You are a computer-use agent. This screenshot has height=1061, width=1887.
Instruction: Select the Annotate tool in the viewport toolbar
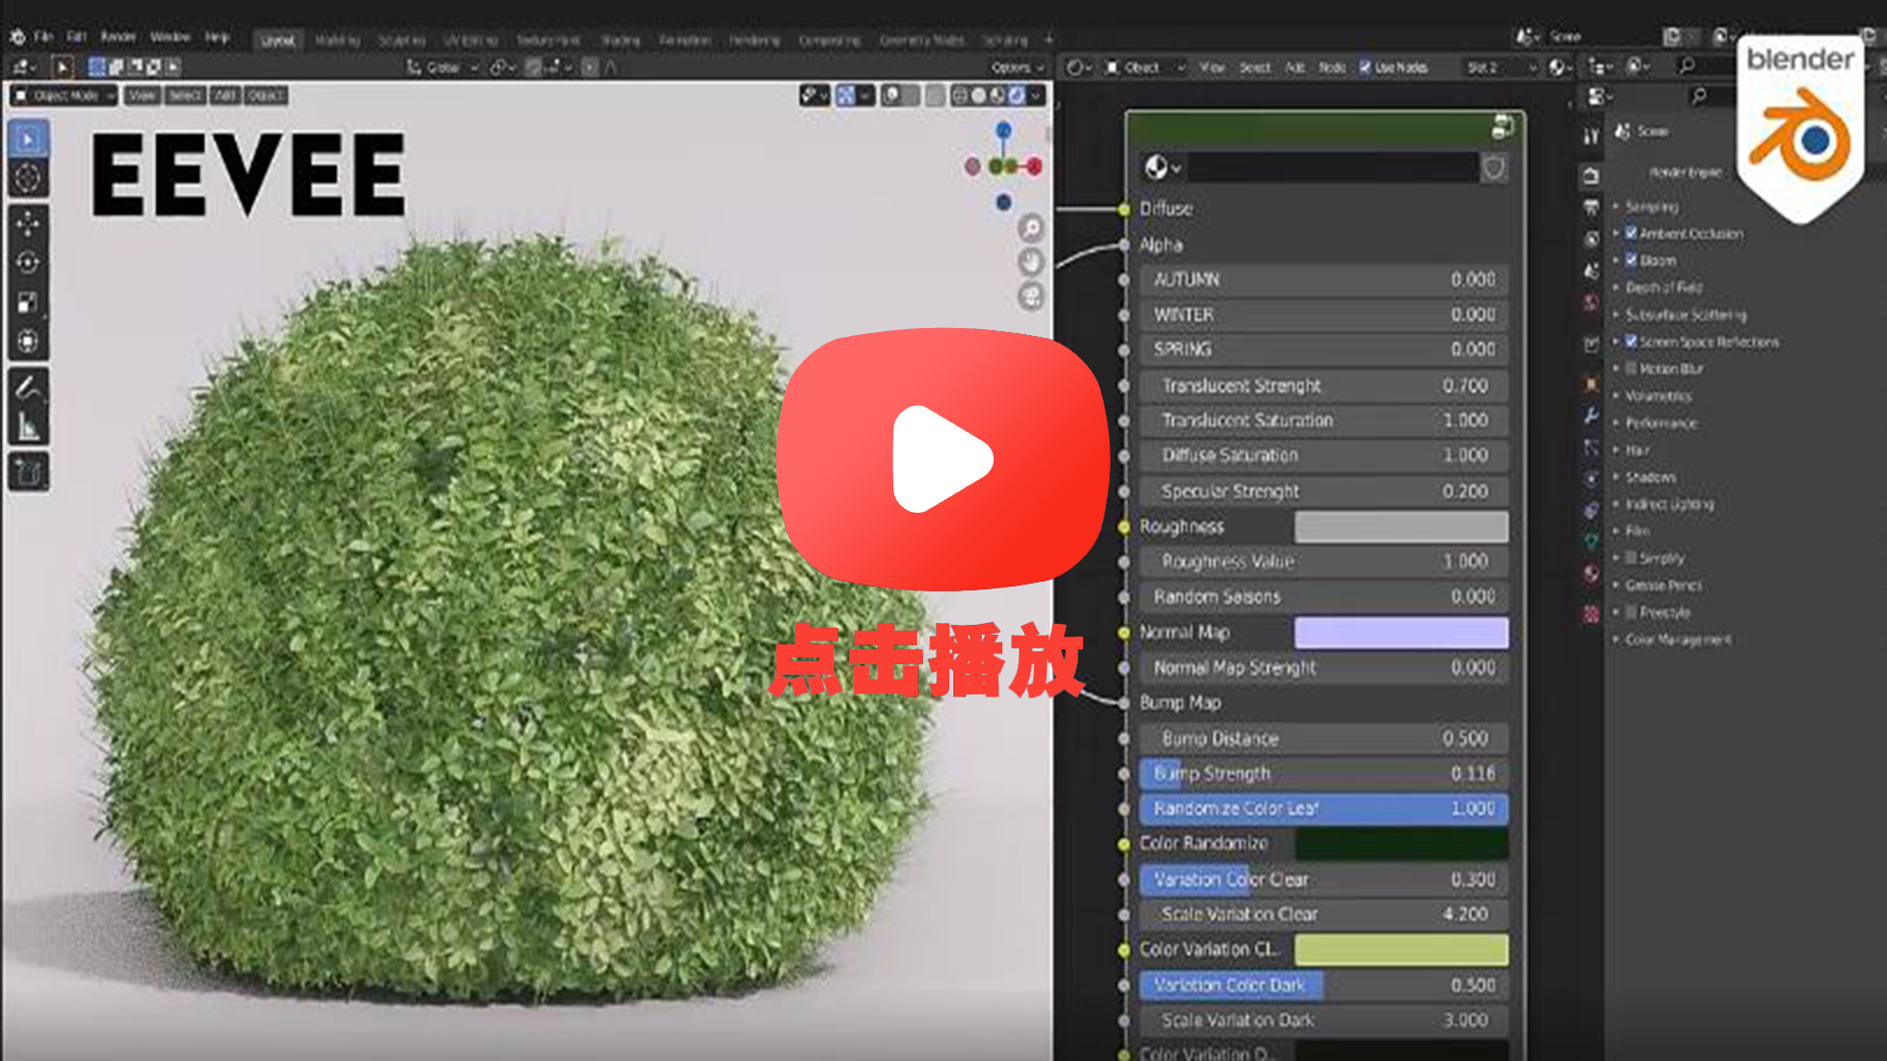click(29, 388)
